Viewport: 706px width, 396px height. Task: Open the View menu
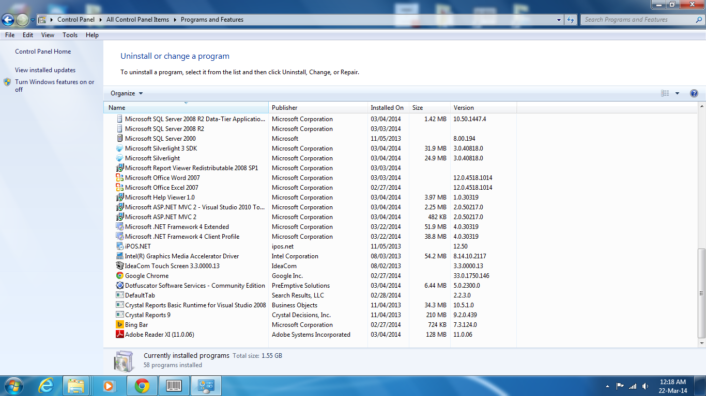(x=48, y=35)
